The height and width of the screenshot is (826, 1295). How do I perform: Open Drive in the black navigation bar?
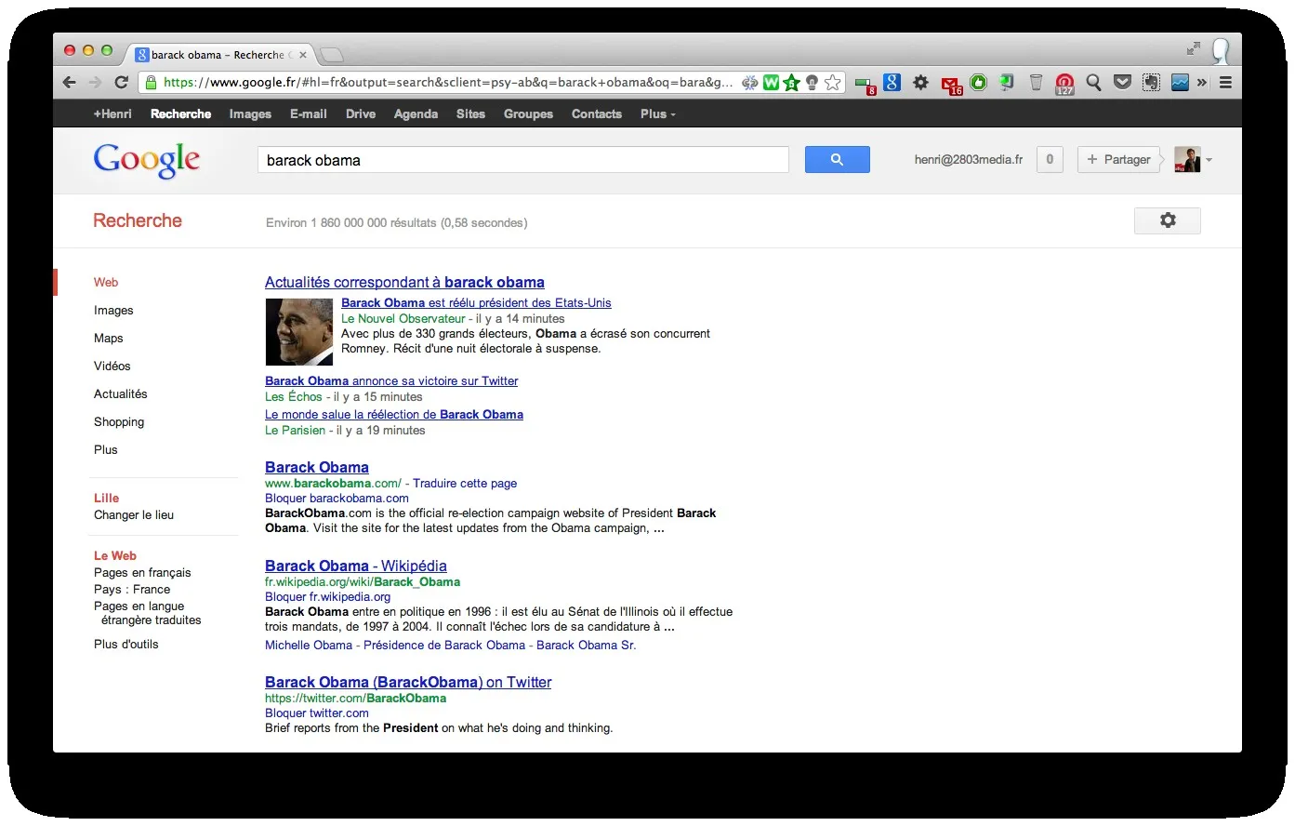(x=361, y=114)
